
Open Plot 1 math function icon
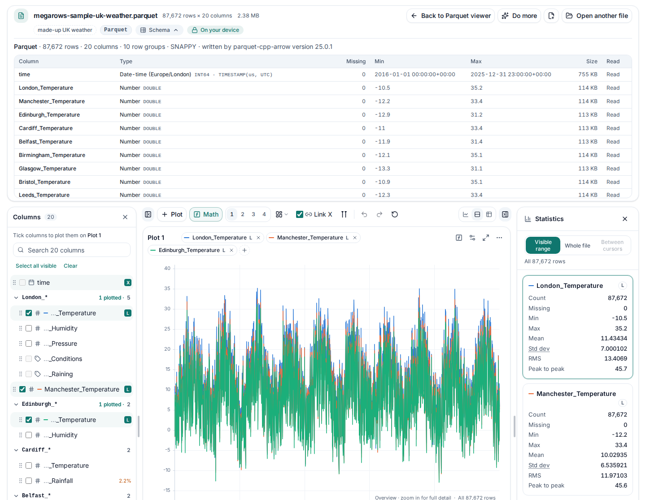pos(459,238)
